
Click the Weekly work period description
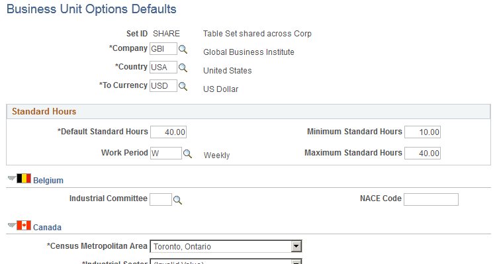(x=216, y=155)
